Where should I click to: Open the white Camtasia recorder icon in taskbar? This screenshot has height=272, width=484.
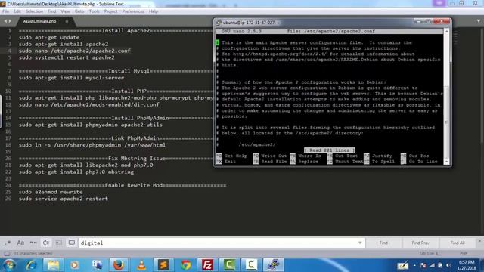tap(251, 265)
